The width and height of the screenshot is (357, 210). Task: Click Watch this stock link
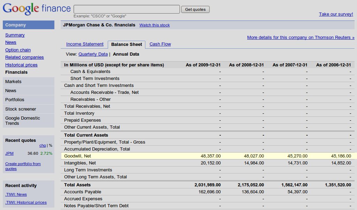click(x=154, y=25)
